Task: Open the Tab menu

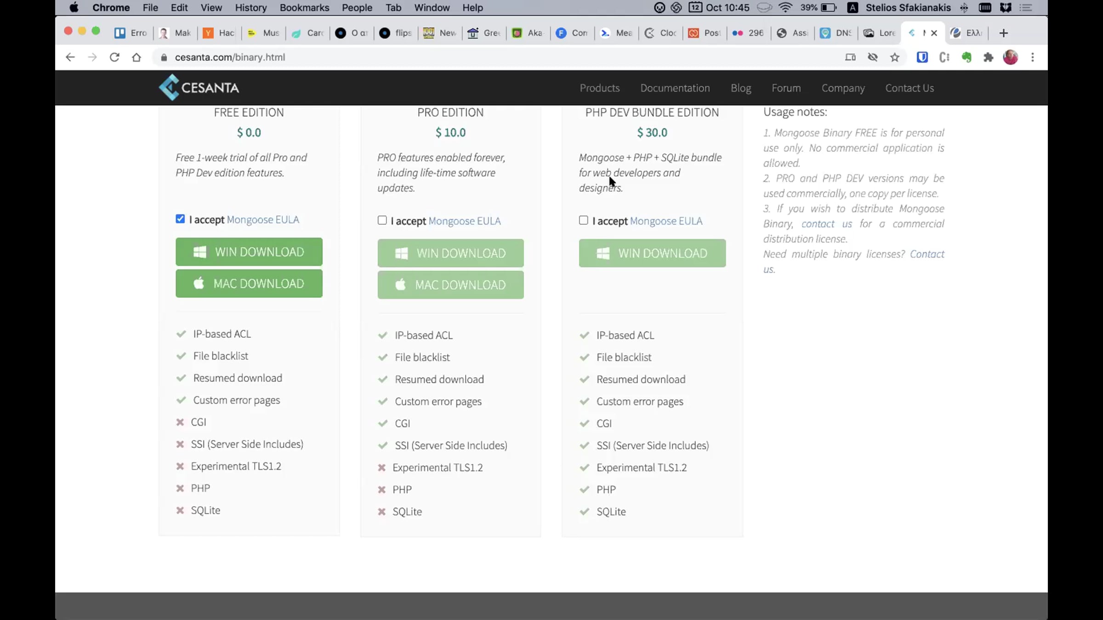Action: [x=393, y=7]
